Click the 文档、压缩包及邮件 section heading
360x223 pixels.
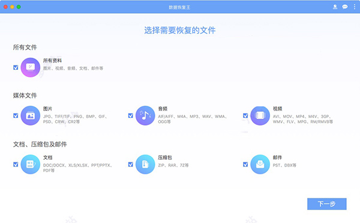[x=40, y=144]
